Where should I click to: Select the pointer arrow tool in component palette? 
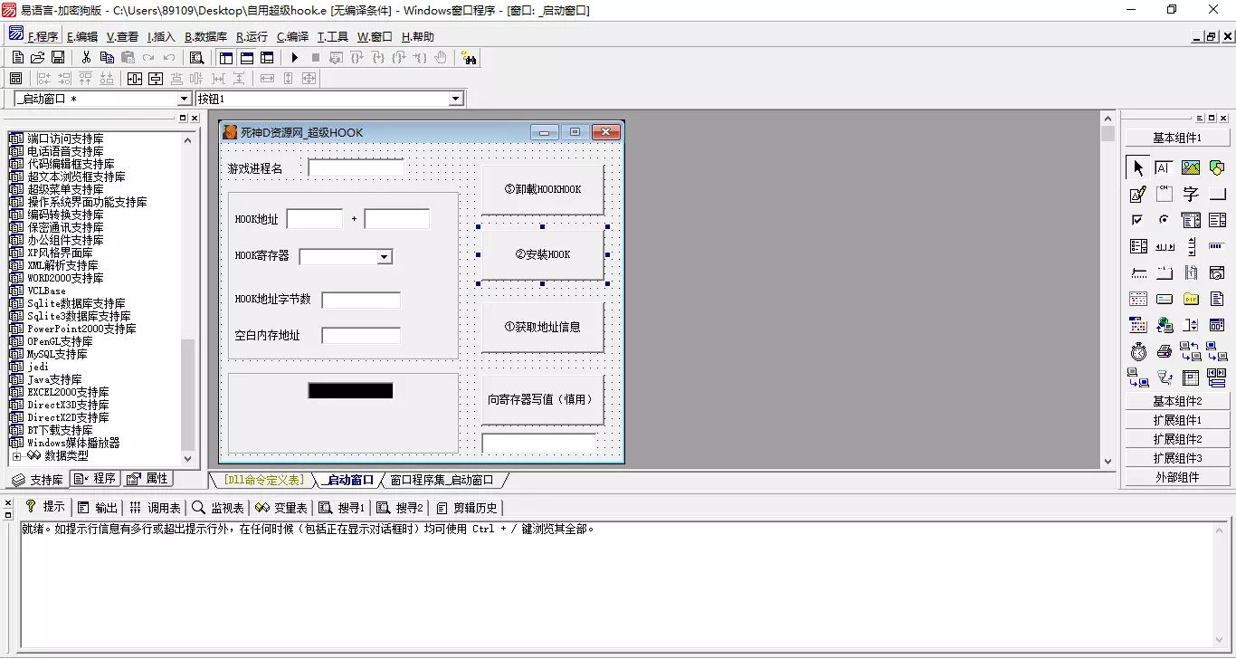1138,167
